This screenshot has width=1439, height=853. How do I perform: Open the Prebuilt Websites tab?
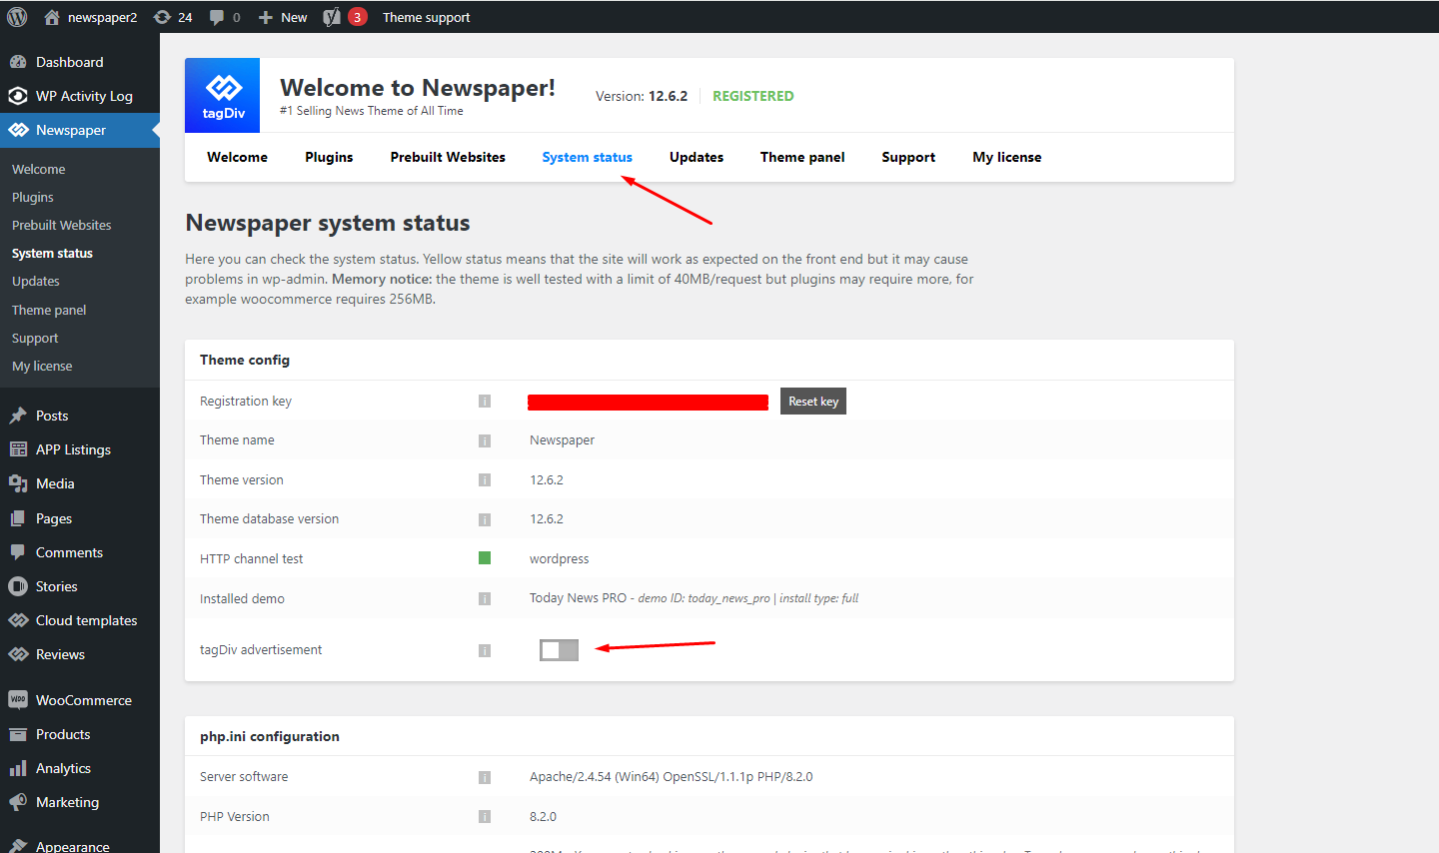(x=448, y=157)
